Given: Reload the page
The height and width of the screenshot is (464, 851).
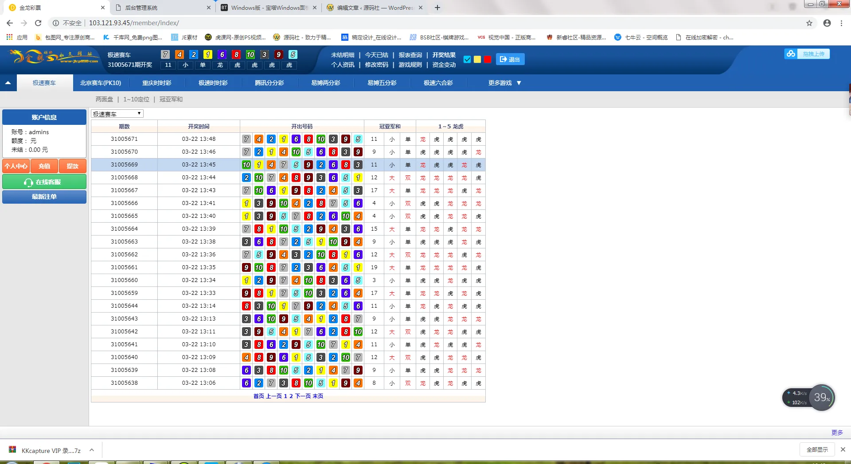Looking at the screenshot, I should (38, 23).
